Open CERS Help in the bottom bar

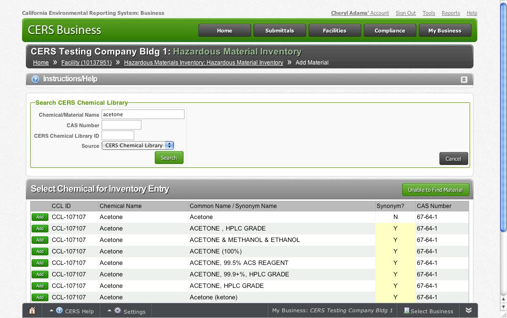point(79,311)
